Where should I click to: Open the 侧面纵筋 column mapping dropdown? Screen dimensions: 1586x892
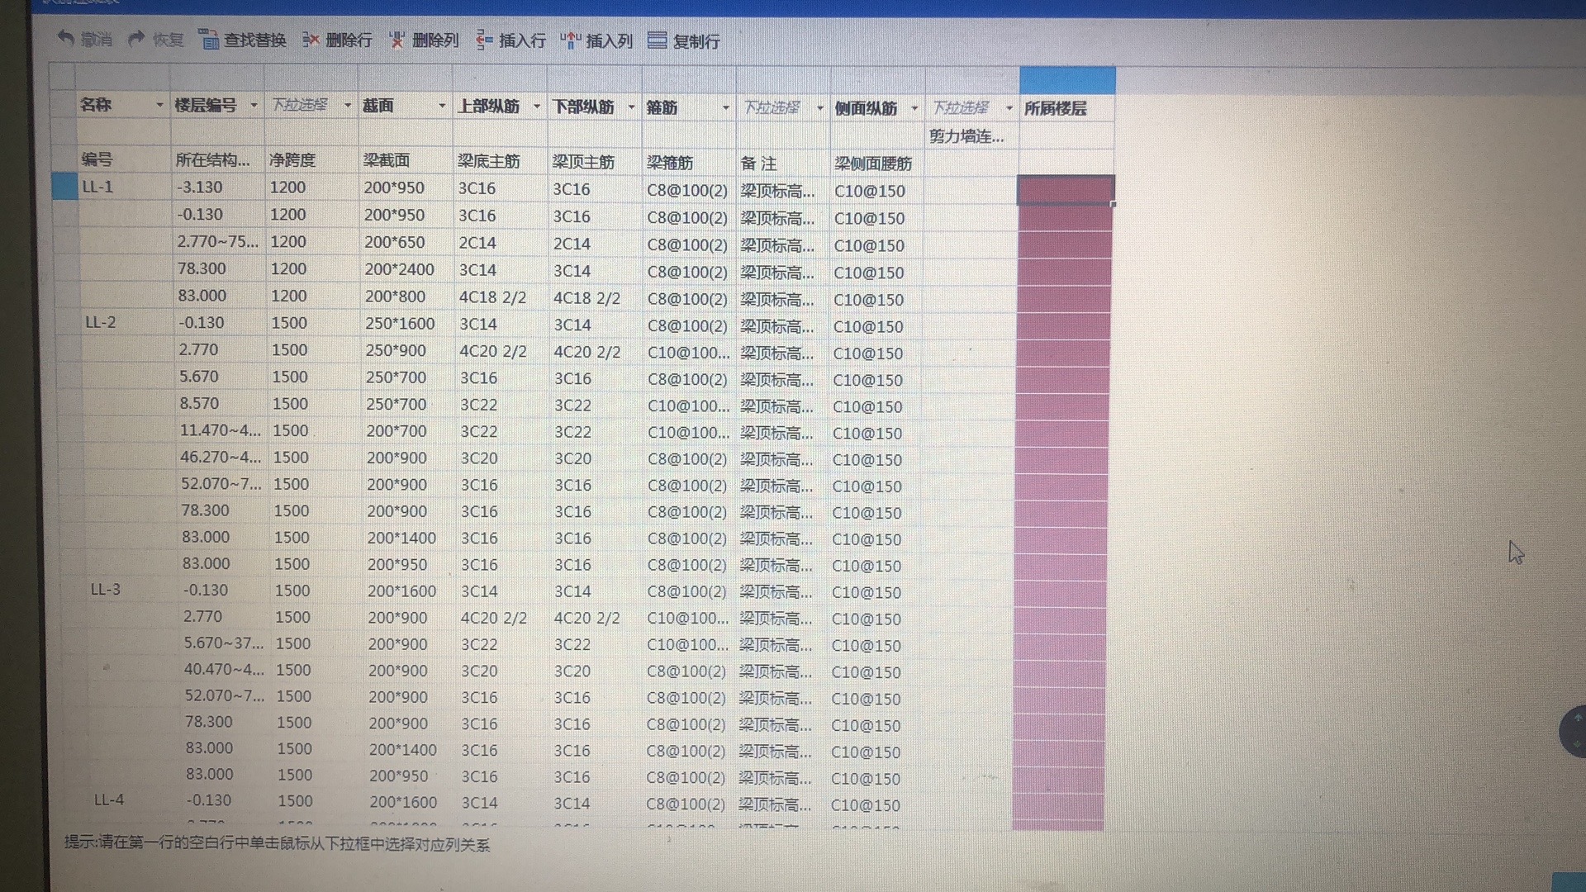tap(914, 108)
